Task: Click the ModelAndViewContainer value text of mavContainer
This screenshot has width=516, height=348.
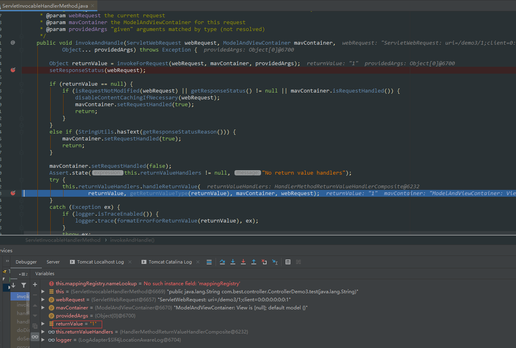Action: pos(241,308)
